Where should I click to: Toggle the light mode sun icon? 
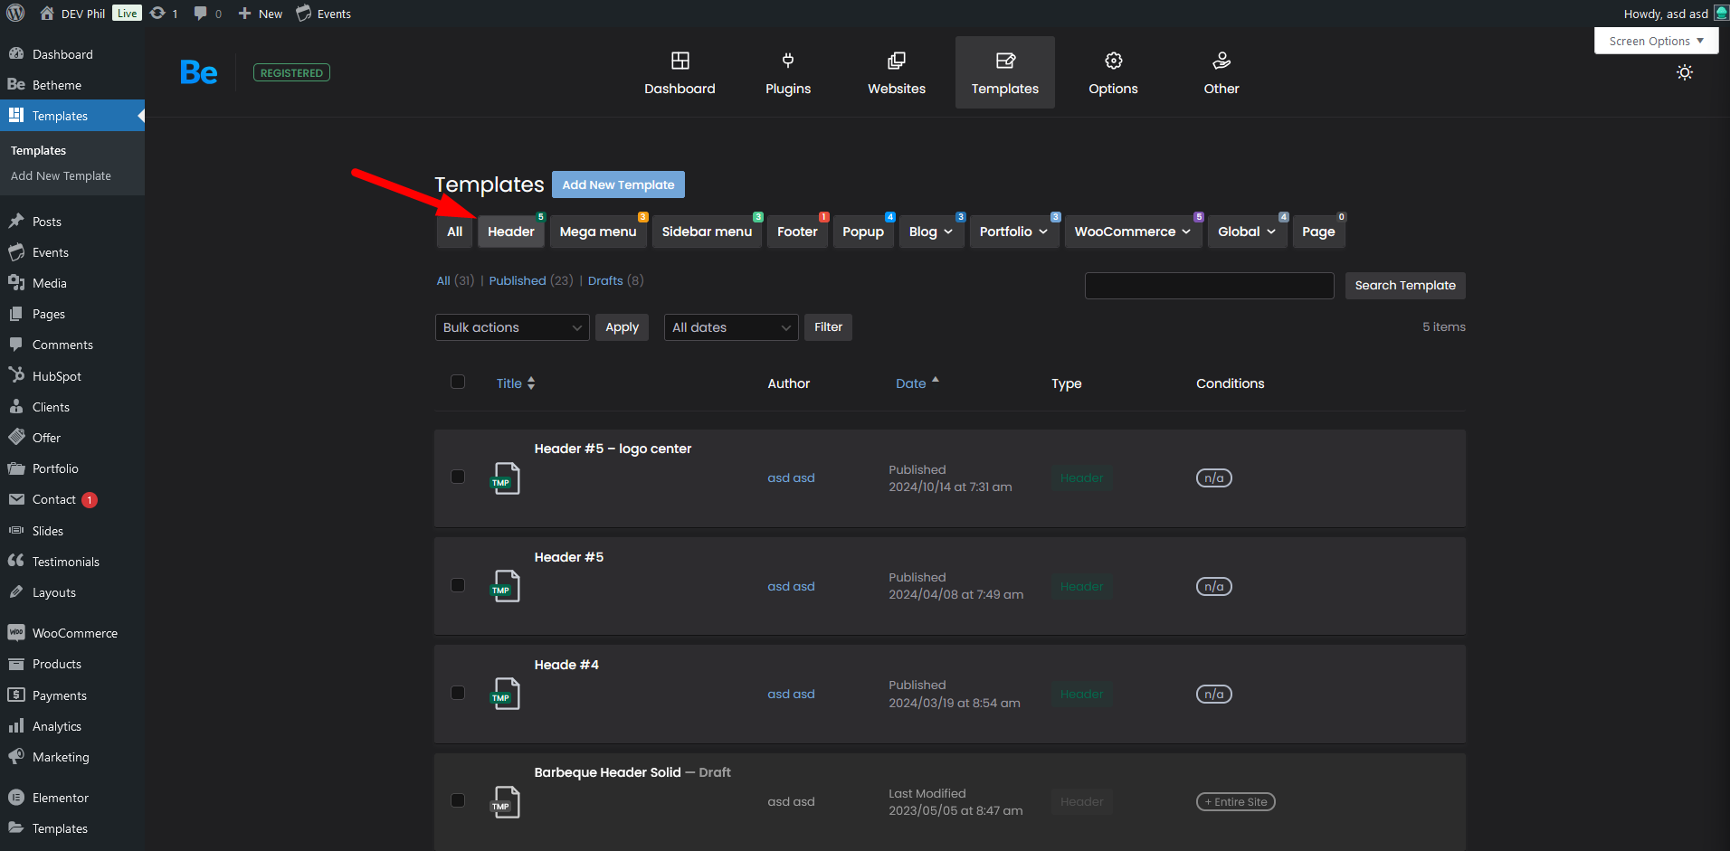tap(1684, 72)
